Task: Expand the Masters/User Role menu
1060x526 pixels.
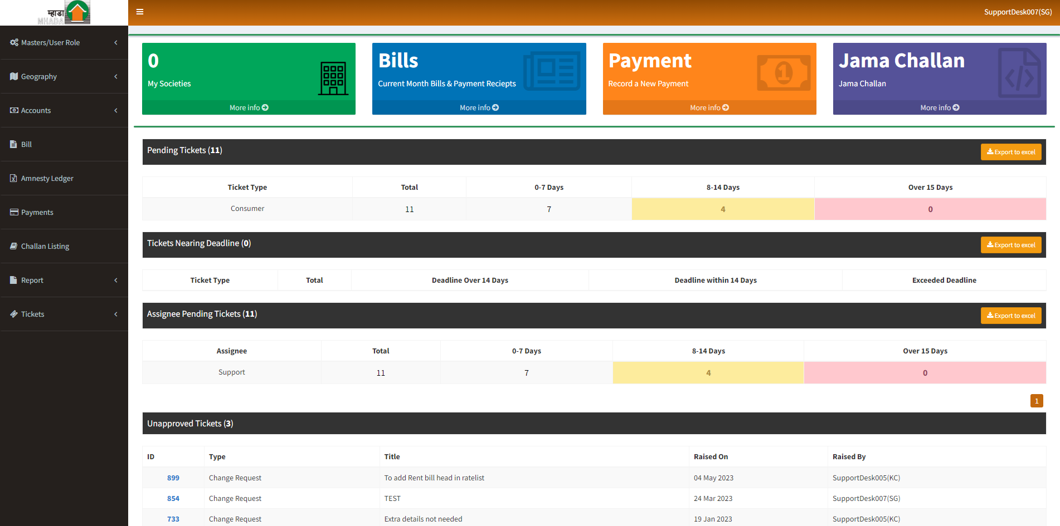Action: click(x=50, y=42)
